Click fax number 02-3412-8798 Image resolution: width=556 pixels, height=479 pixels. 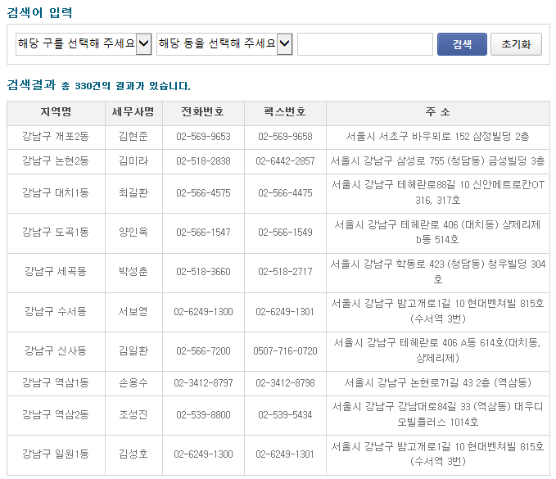[285, 383]
